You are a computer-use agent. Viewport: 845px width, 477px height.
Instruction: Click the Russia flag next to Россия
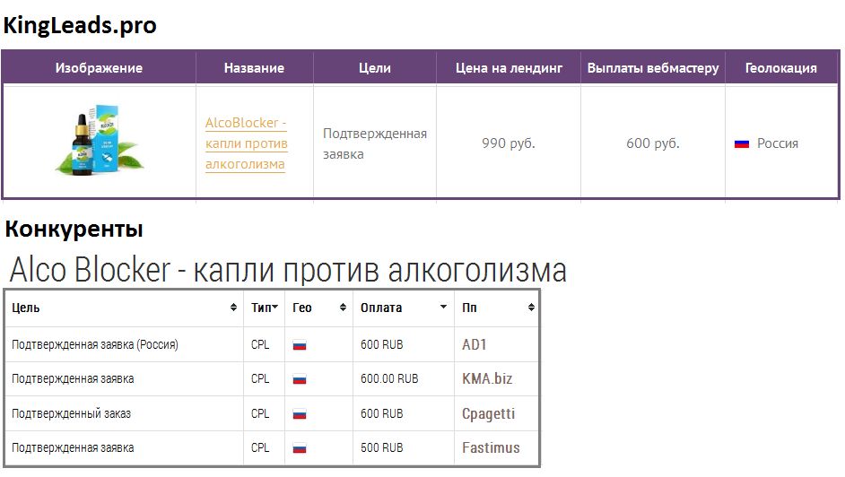[742, 143]
